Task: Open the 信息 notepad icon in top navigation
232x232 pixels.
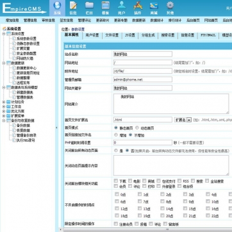Action: click(x=73, y=6)
